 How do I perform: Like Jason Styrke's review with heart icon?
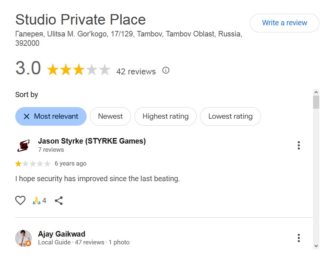point(20,201)
